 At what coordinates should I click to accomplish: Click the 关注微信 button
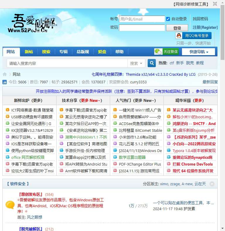(166, 52)
